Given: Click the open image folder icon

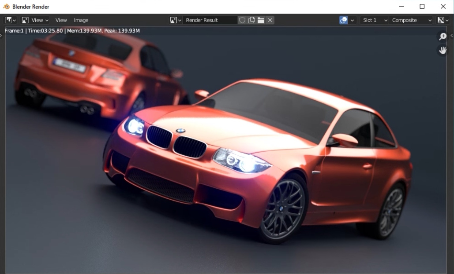Looking at the screenshot, I should point(261,20).
